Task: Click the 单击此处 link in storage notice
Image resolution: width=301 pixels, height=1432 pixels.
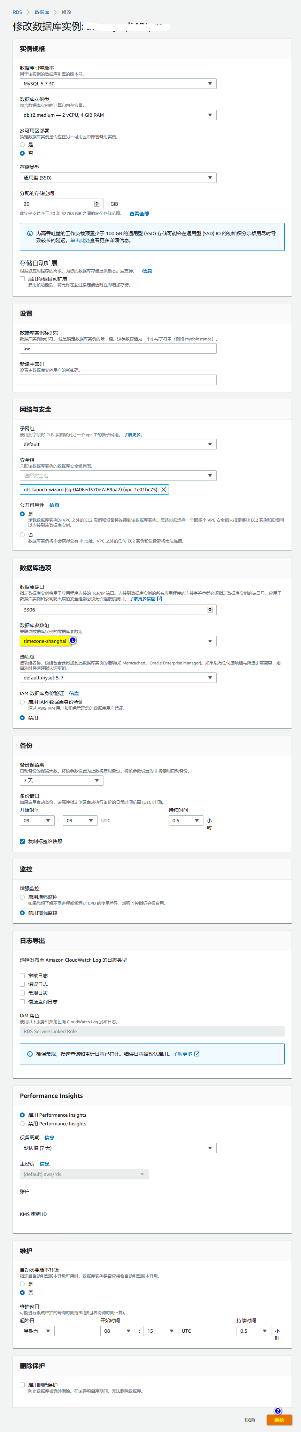Action: point(80,241)
